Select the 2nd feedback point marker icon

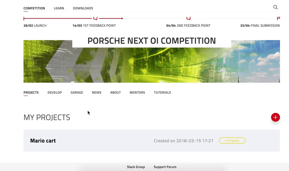coord(188,18)
